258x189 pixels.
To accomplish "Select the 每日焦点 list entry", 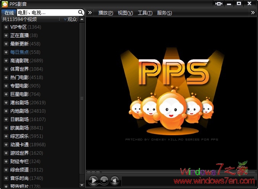I will coord(19,52).
